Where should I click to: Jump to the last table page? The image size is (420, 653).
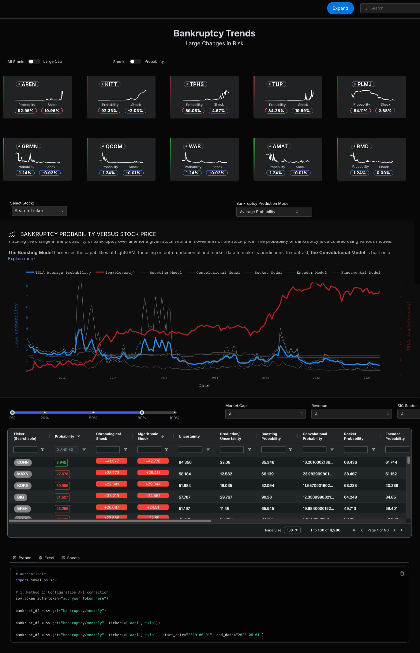click(x=402, y=530)
